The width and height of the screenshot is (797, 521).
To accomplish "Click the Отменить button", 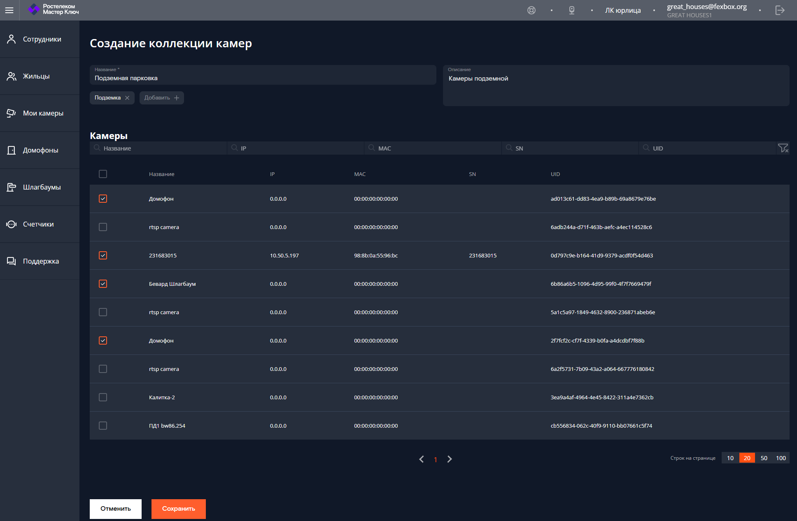I will click(x=116, y=509).
